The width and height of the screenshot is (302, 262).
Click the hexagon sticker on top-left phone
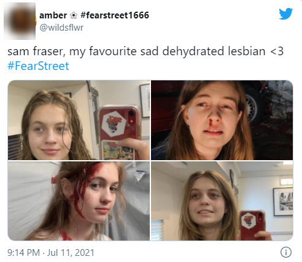click(x=114, y=124)
